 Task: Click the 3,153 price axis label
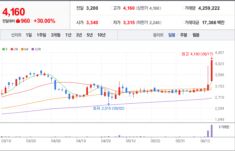(x=220, y=86)
